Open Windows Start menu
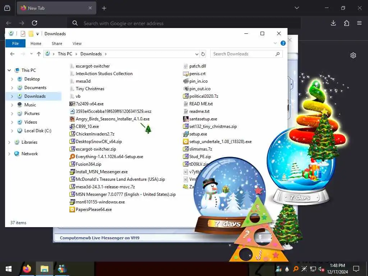 click(x=9, y=269)
